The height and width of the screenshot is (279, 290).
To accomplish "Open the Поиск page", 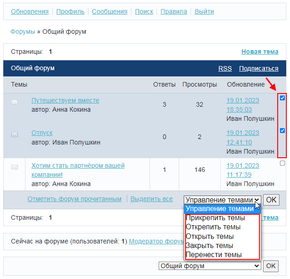I will click(144, 11).
